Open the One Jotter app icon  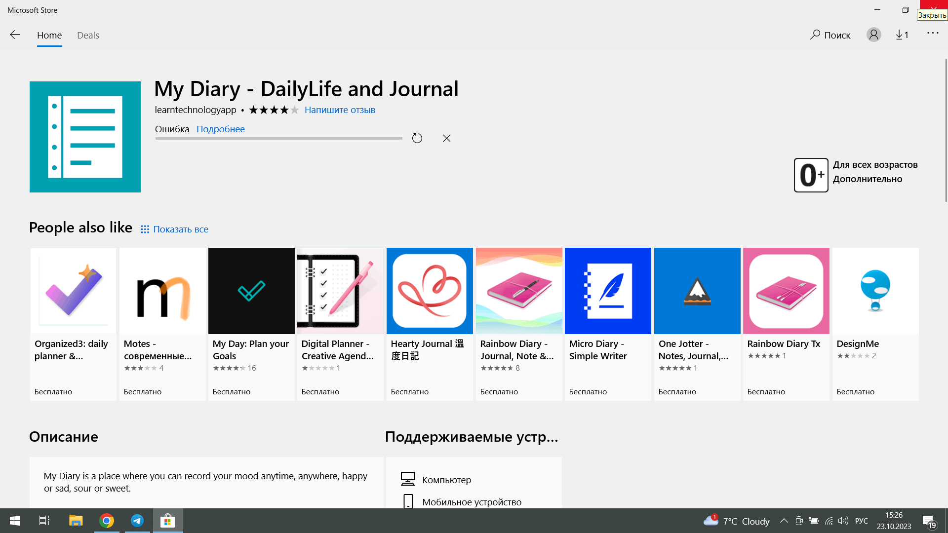697,291
